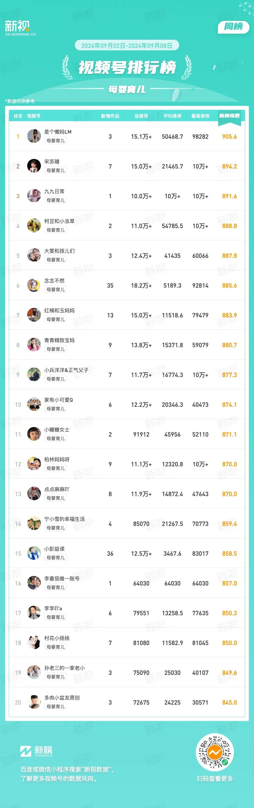
Task: Click the date range 2024年09月02日-09月08日
Action: (127, 46)
